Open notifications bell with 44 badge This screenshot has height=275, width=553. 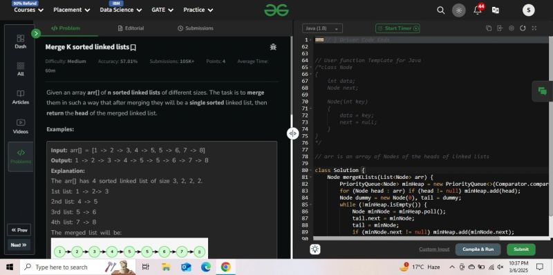point(478,10)
